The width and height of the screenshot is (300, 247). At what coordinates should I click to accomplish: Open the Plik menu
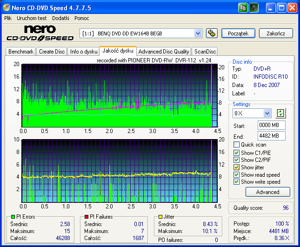(x=8, y=18)
